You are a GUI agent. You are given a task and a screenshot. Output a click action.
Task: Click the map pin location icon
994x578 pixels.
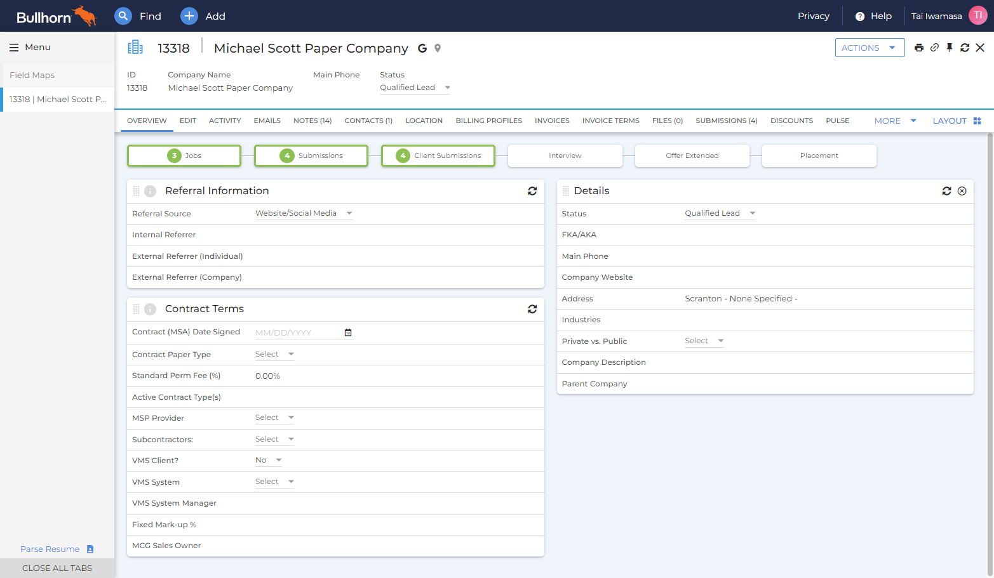coord(438,48)
